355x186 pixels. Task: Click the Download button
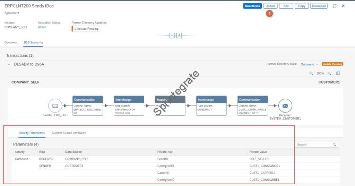[319, 6]
